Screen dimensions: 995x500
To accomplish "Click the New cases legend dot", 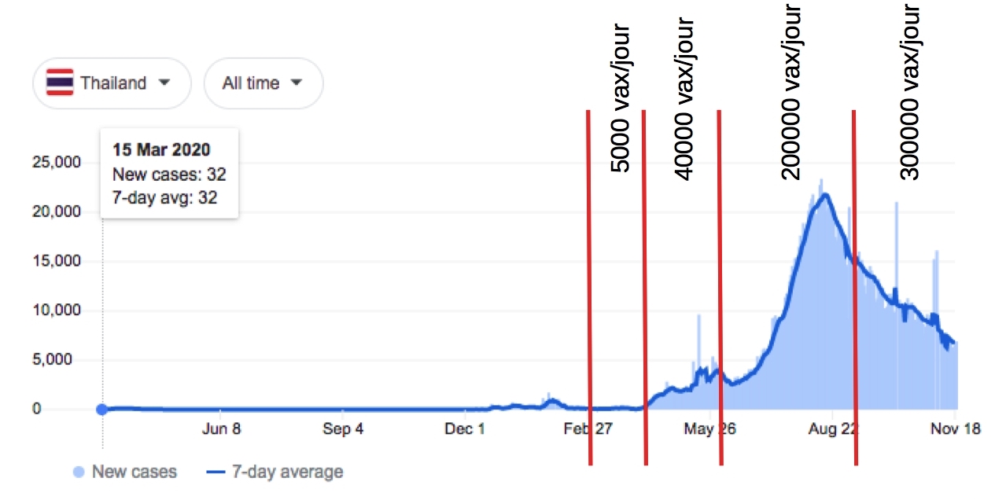I will point(79,472).
